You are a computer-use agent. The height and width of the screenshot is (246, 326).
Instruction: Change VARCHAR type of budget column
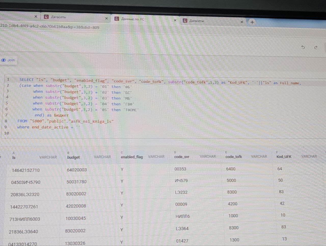pos(102,157)
